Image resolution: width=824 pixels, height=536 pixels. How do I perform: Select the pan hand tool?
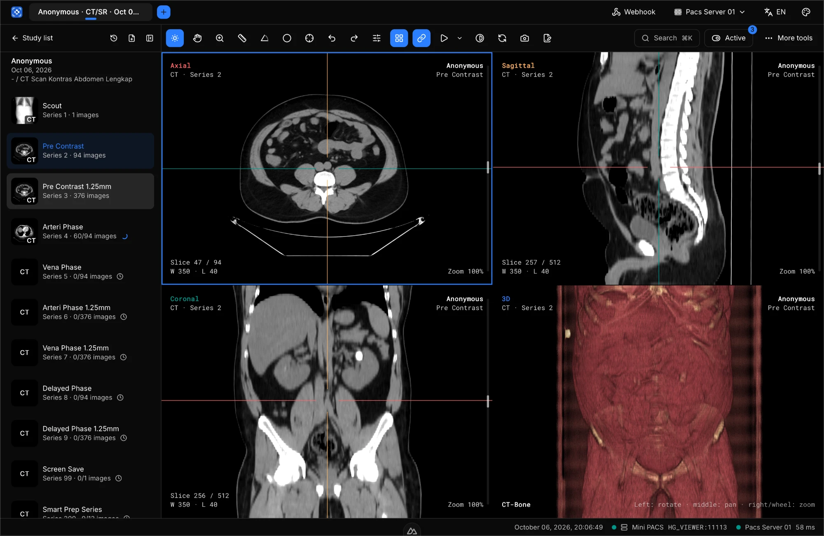[197, 38]
